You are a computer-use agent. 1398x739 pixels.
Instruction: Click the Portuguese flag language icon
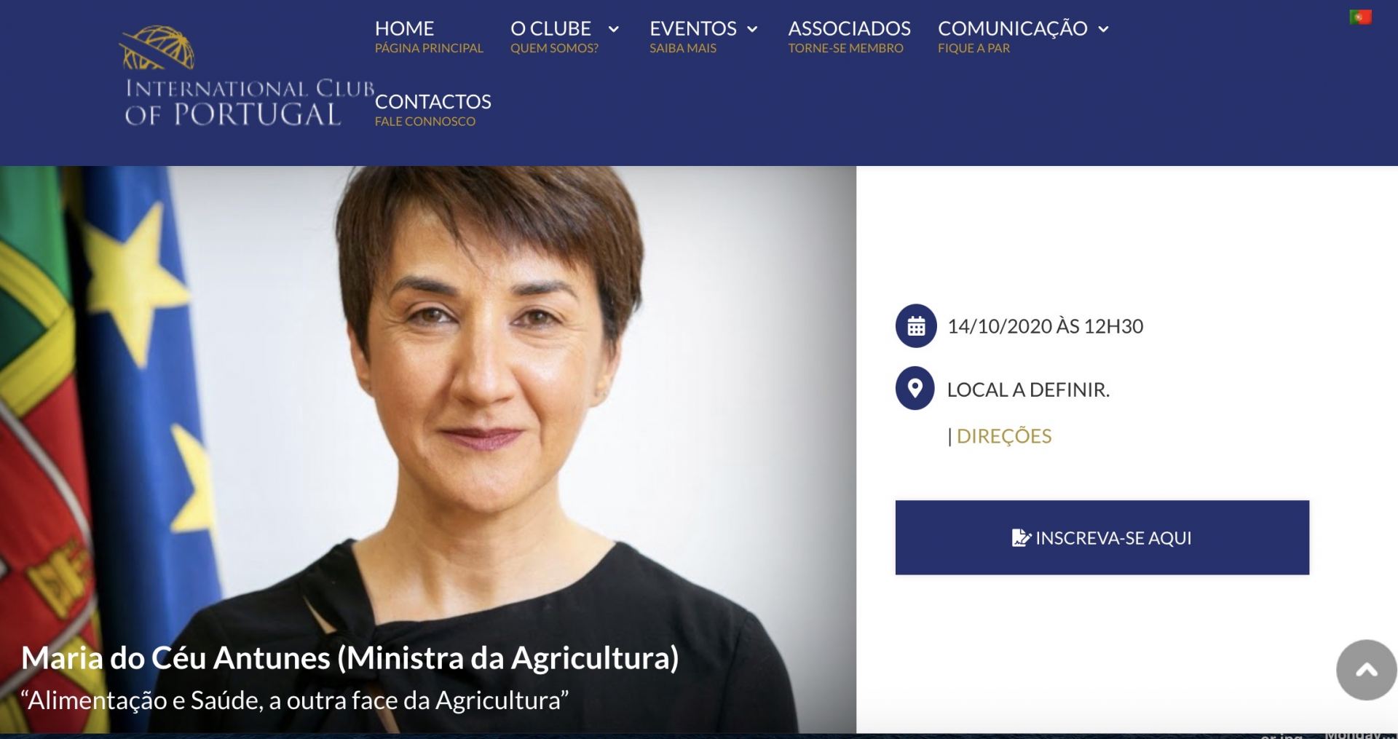pyautogui.click(x=1360, y=17)
